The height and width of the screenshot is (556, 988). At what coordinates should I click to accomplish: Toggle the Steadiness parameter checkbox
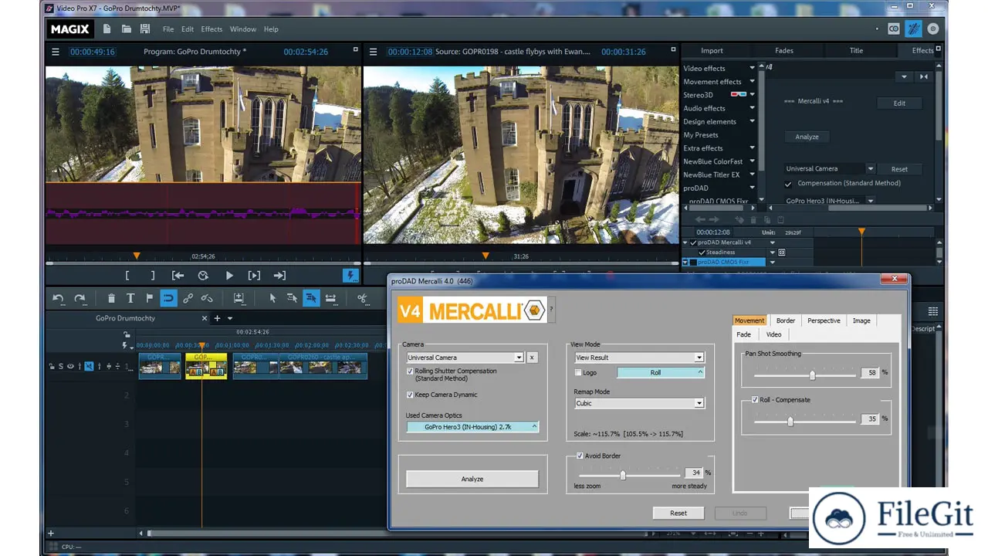pyautogui.click(x=701, y=253)
